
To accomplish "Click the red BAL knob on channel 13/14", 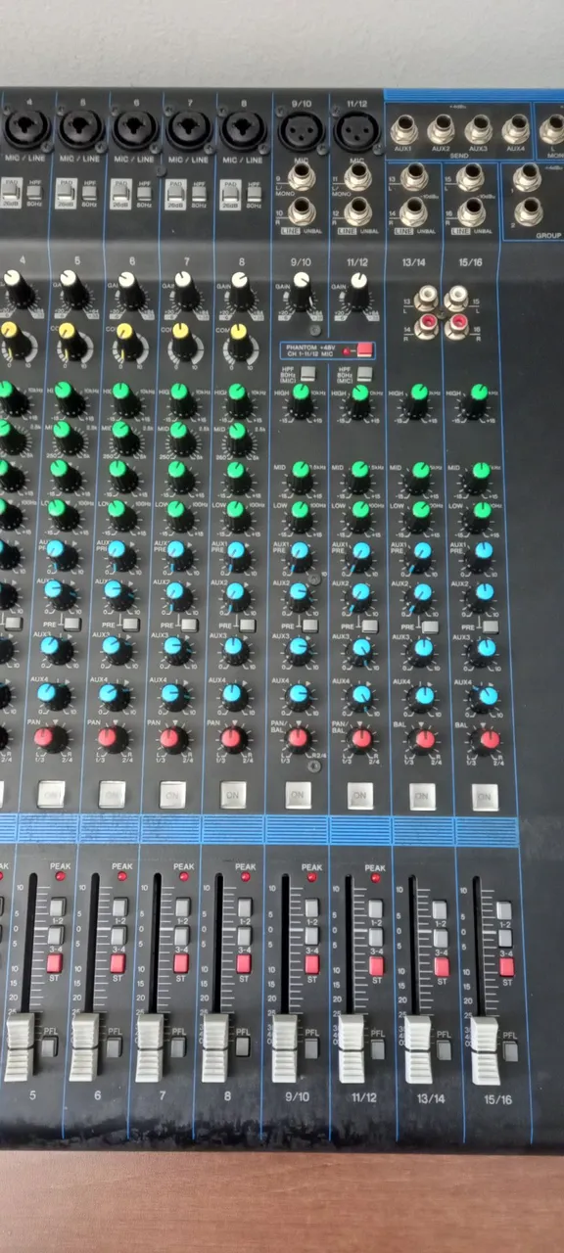I will point(424,739).
